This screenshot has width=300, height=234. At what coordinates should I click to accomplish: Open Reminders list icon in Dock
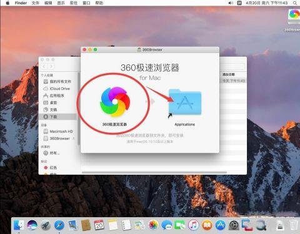click(x=126, y=225)
